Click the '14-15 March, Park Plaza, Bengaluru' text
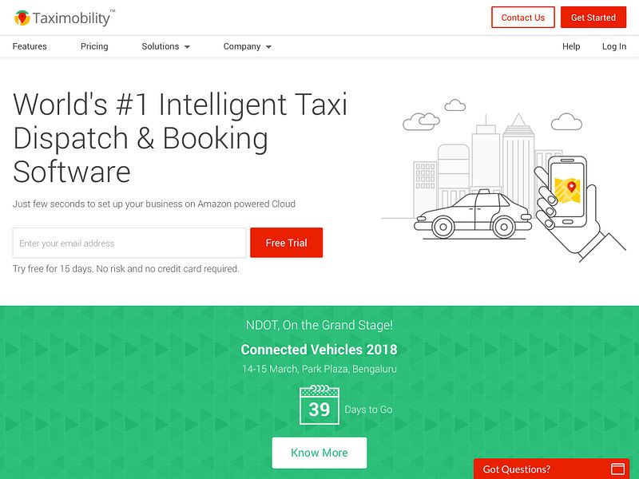This screenshot has height=479, width=639. tap(319, 369)
